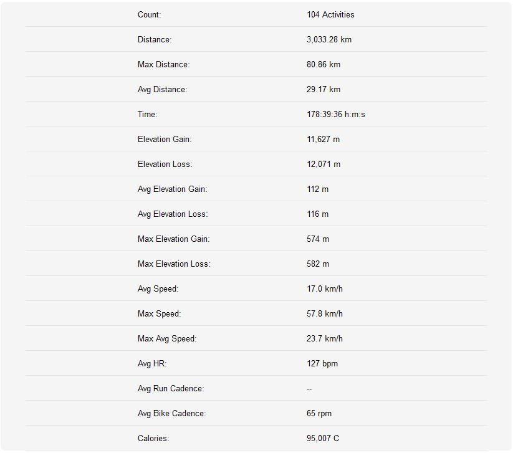This screenshot has height=453, width=513.
Task: Select the 104 Activities value
Action: tap(330, 14)
